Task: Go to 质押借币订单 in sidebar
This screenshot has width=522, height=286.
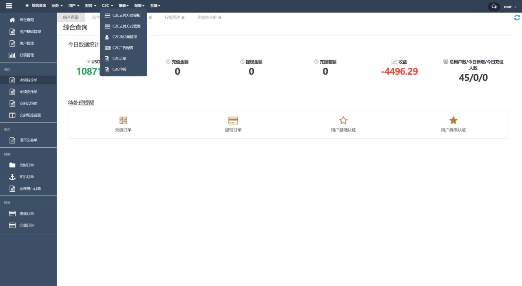Action: click(30, 188)
